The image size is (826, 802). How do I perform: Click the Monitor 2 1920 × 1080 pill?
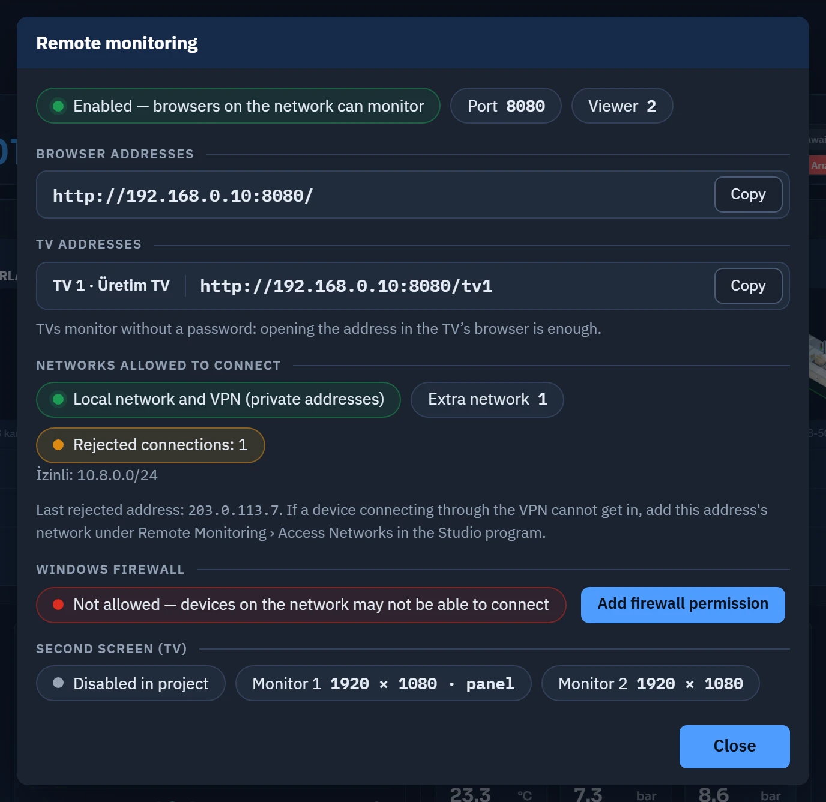pos(651,683)
